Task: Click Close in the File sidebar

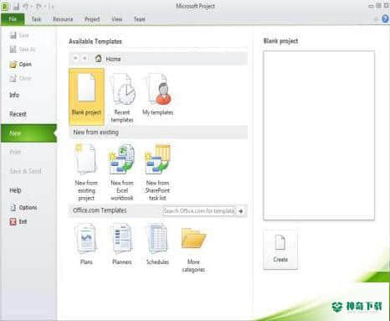Action: [x=21, y=78]
